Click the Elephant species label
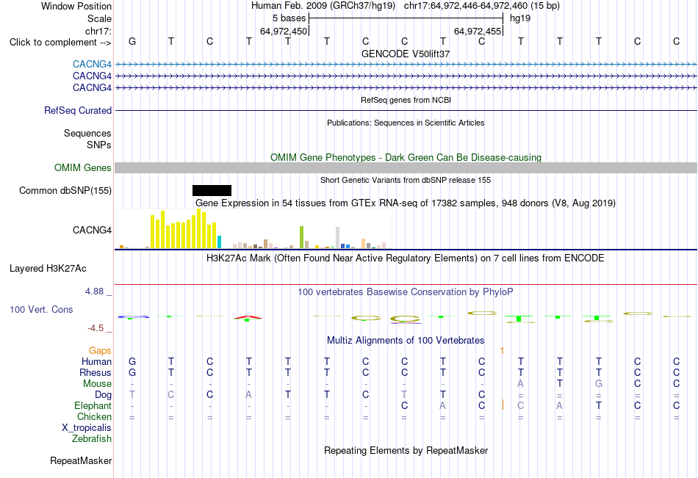 (x=93, y=405)
